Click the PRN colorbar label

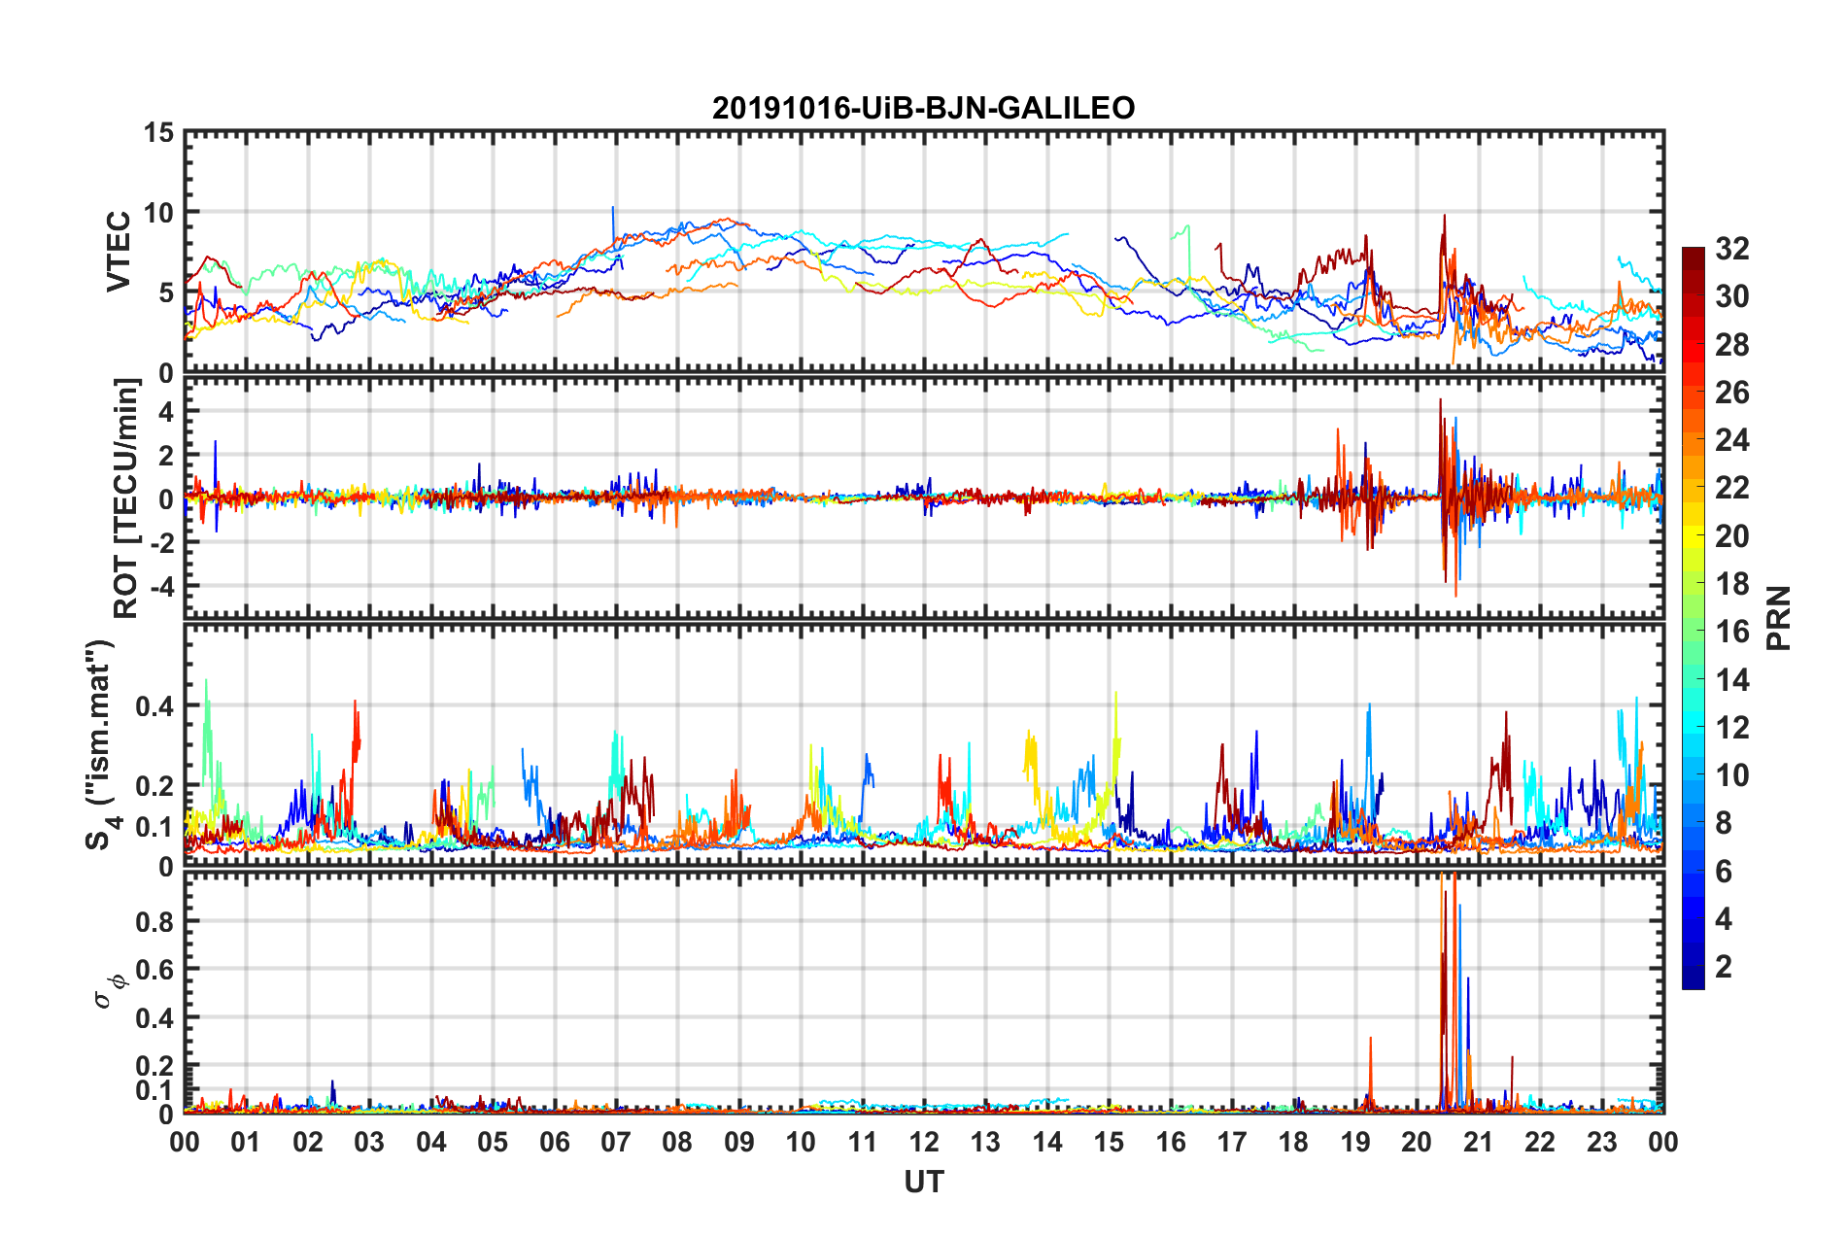[1778, 618]
